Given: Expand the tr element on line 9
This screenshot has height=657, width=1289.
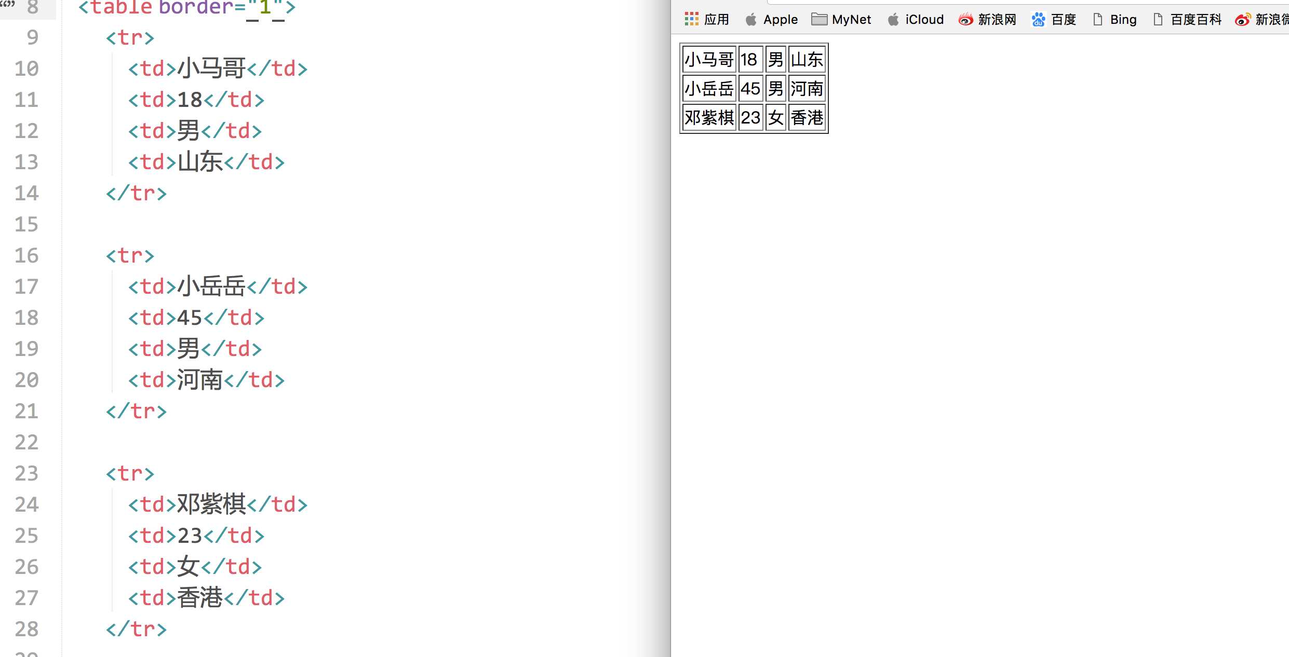Looking at the screenshot, I should point(130,37).
